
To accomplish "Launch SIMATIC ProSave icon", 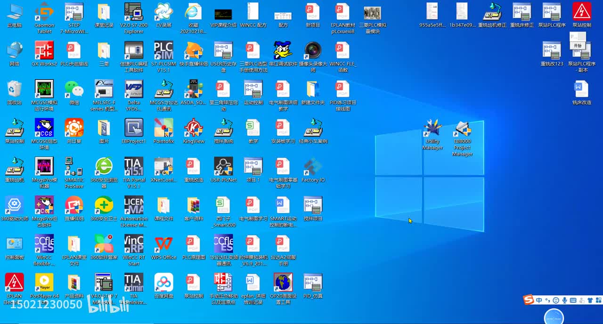I will pos(74,173).
